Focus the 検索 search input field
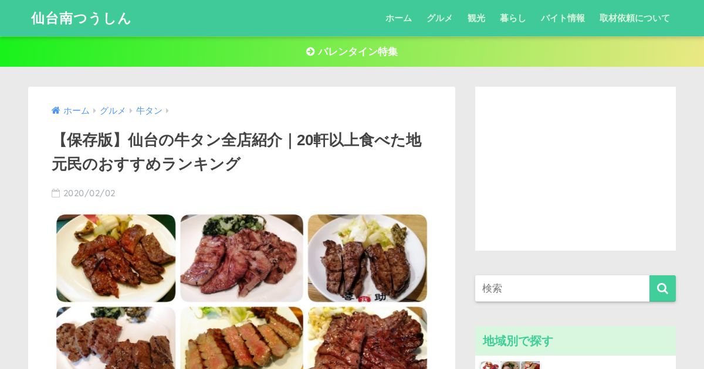Image resolution: width=704 pixels, height=369 pixels. (562, 288)
